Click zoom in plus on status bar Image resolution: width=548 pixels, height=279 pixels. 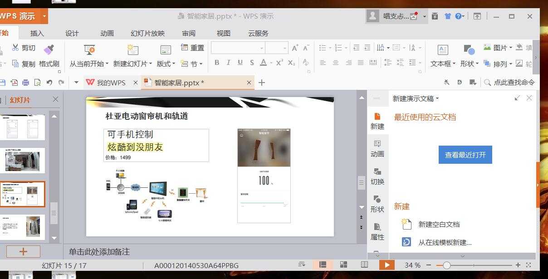click(518, 265)
